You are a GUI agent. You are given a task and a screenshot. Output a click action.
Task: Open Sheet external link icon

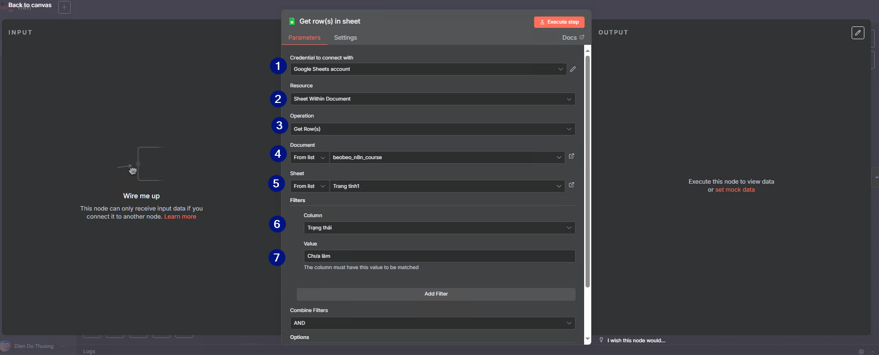571,185
